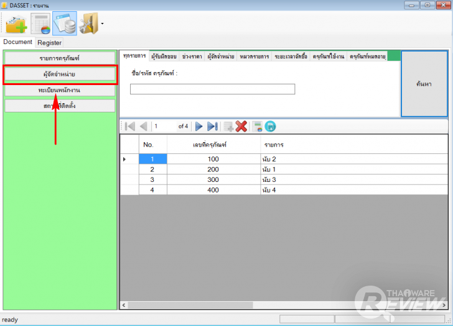Select the item cell นับ 3

click(x=354, y=179)
